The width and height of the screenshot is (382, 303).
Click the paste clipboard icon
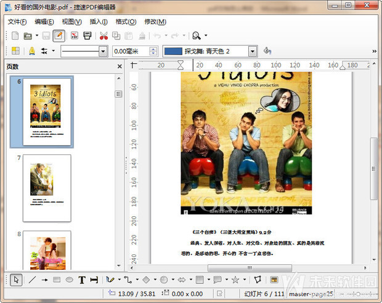[x=129, y=36]
